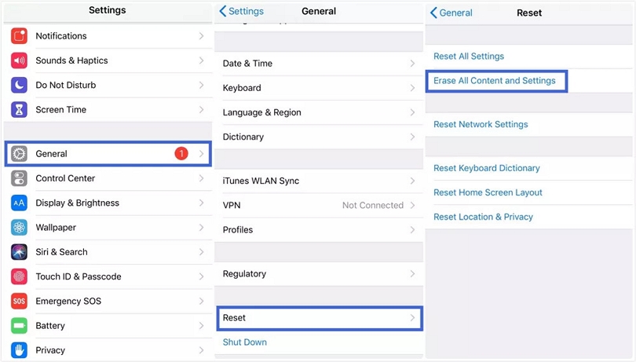Tap the Emergency SOS icon
The image size is (636, 362).
click(19, 301)
